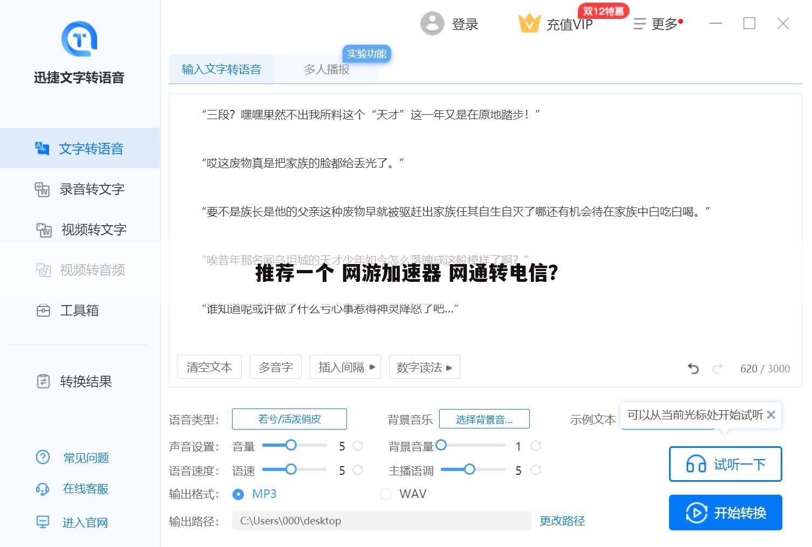Click the 双12特惠 promo badge
The width and height of the screenshot is (812, 547).
coord(603,11)
